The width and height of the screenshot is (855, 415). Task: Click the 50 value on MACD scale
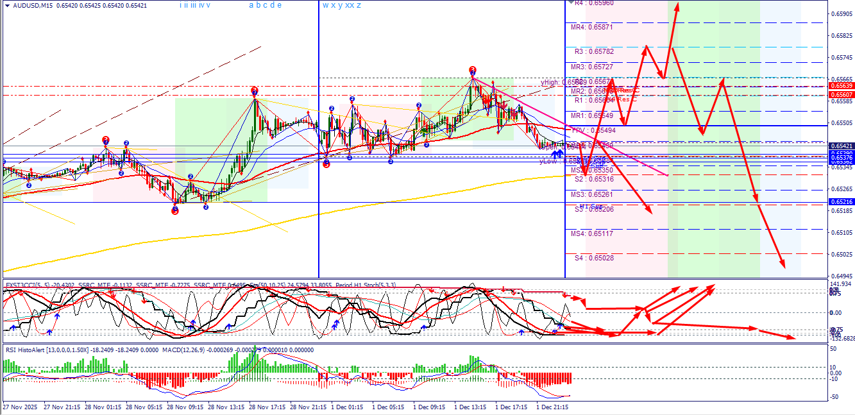[833, 349]
